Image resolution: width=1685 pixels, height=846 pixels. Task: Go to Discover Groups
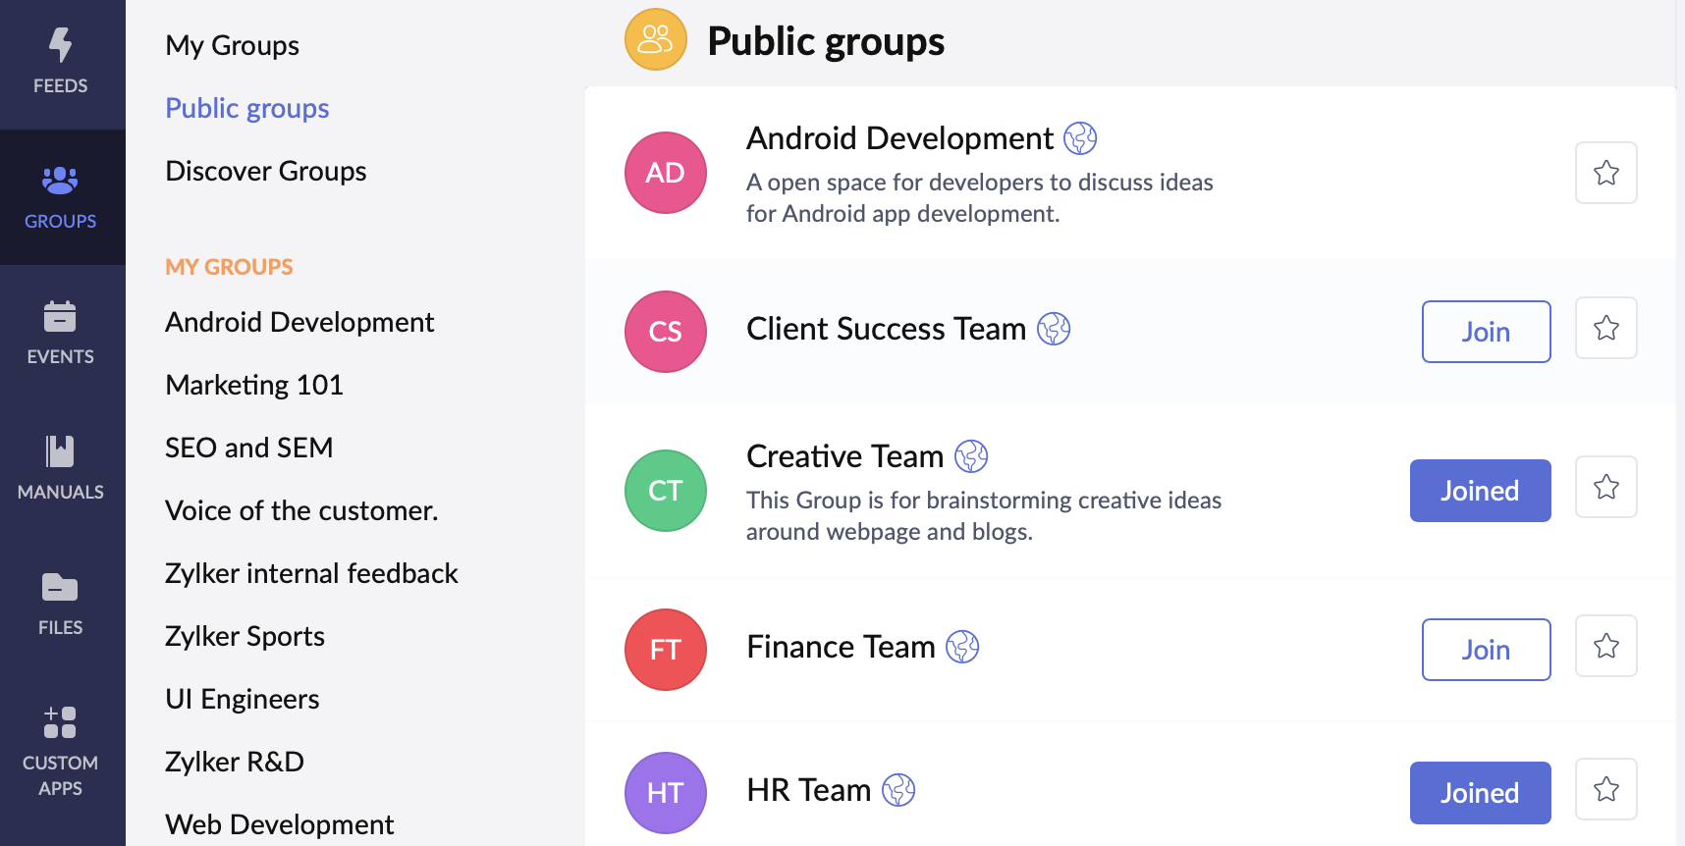click(266, 171)
